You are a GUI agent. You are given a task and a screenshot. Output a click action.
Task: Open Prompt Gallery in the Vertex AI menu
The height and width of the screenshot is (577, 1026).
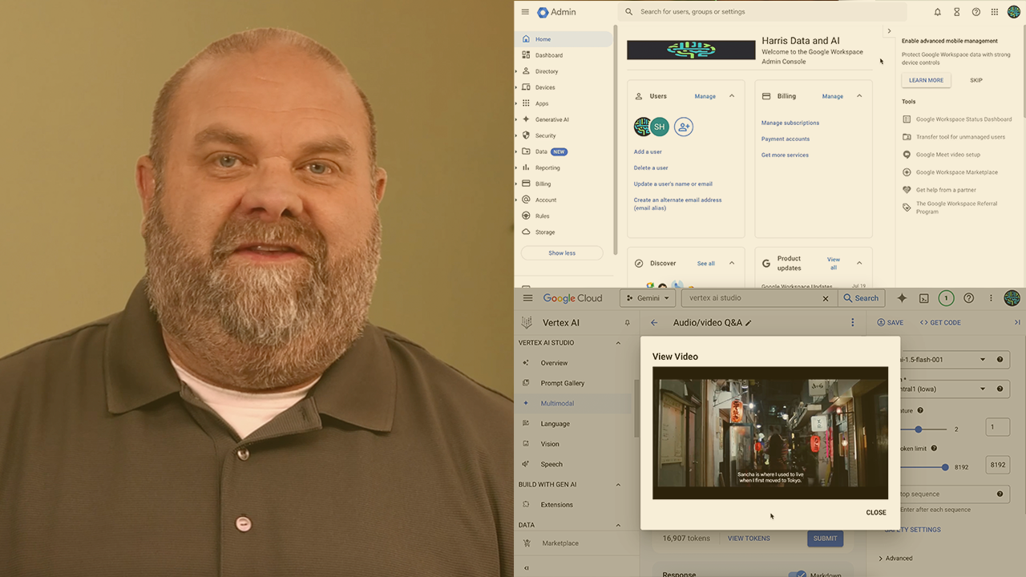tap(562, 383)
